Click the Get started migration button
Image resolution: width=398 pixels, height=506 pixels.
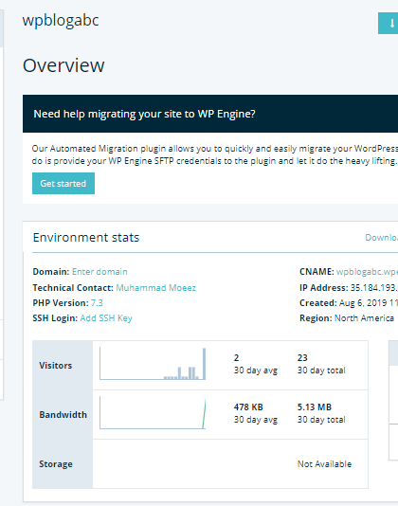coord(63,183)
